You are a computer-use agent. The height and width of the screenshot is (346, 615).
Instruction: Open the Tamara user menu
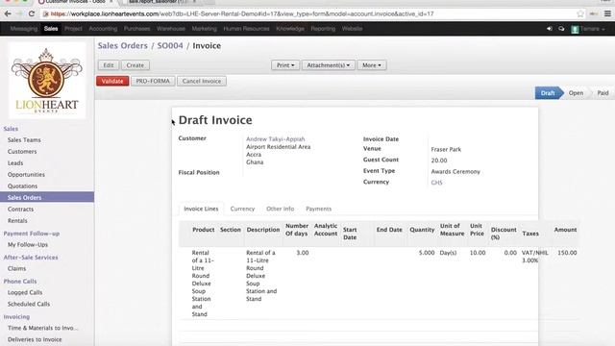tap(588, 29)
